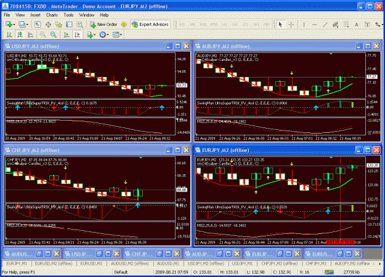Switch to the EURJPY,M1 chart tab

click(x=17, y=263)
